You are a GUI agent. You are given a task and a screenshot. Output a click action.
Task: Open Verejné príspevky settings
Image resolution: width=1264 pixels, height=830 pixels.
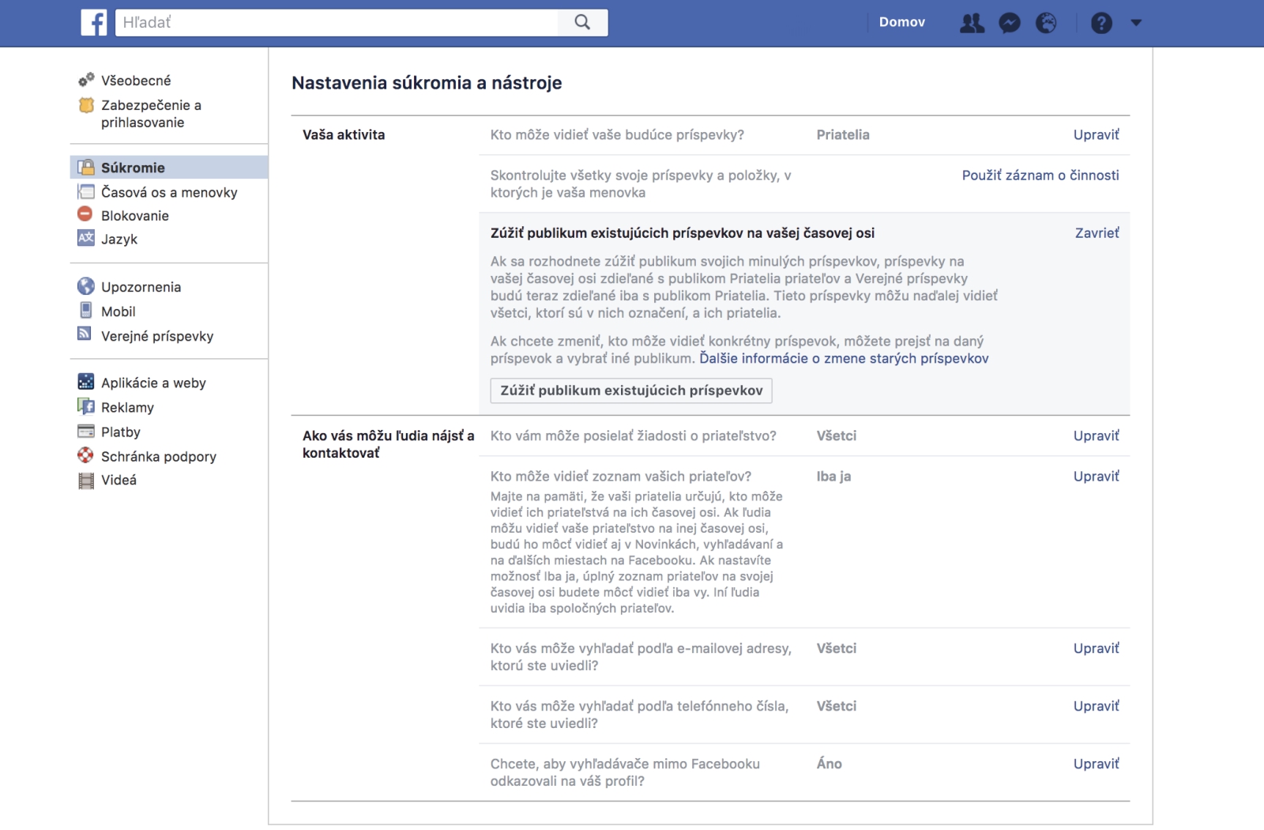157,336
